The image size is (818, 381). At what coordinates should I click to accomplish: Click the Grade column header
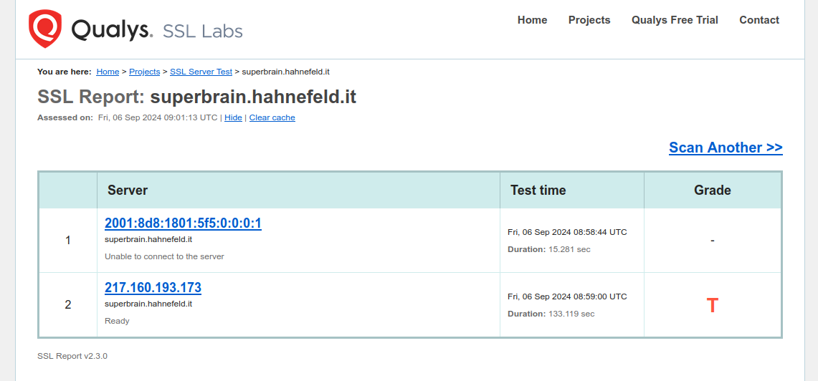point(712,190)
